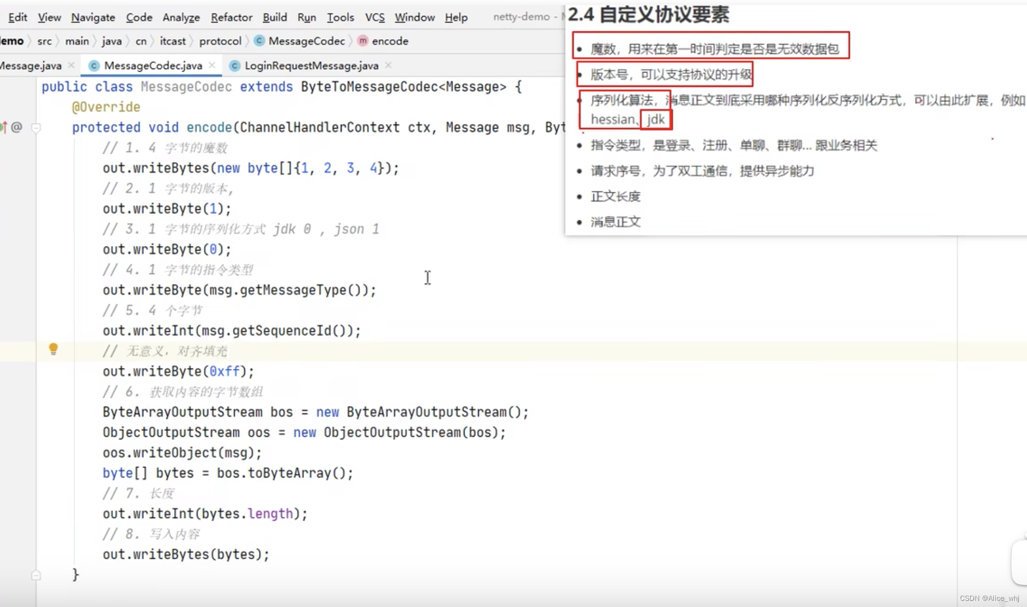This screenshot has width=1027, height=607.
Task: Open the Build menu
Action: [x=275, y=17]
